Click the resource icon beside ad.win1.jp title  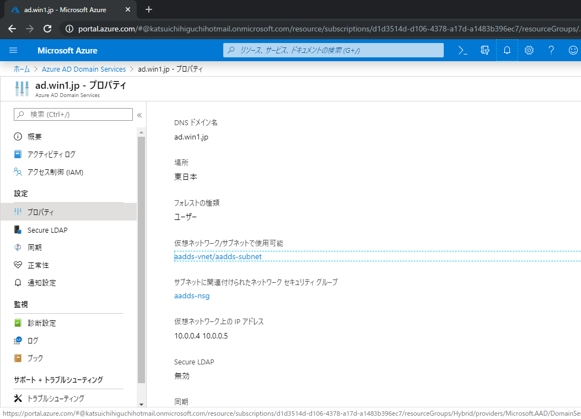point(22,89)
